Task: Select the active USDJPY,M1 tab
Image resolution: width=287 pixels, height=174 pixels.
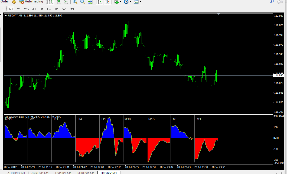Action: pos(109,173)
